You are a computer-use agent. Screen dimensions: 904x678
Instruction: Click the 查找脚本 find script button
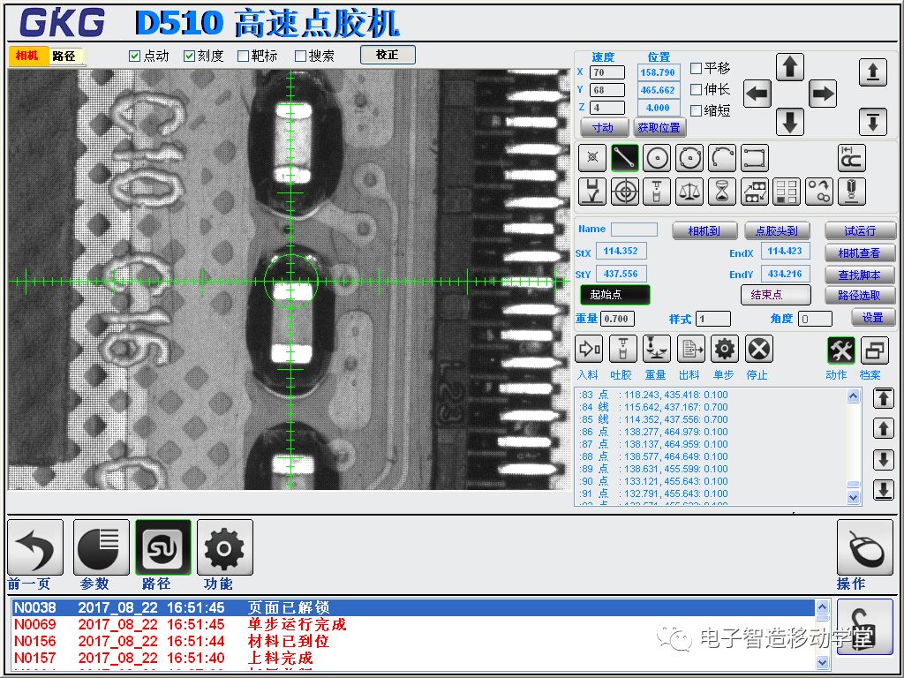tap(860, 275)
